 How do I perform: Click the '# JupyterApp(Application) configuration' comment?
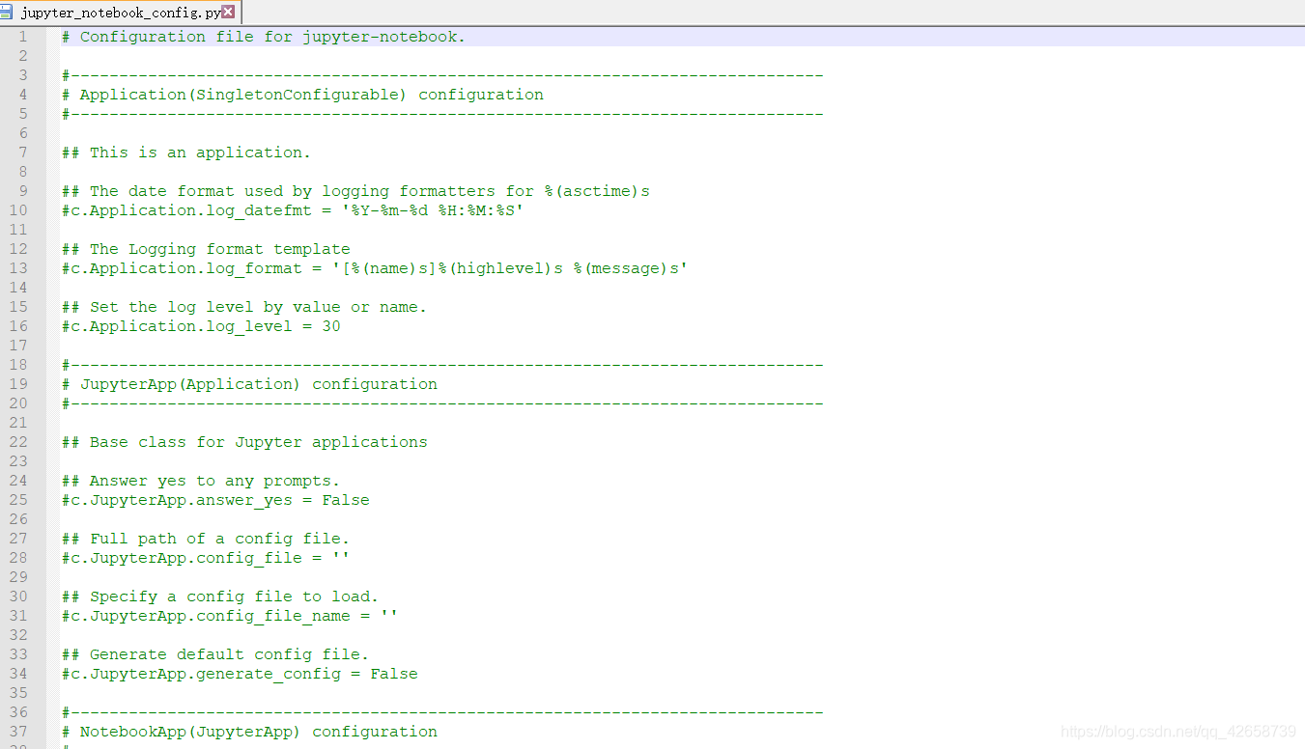[x=249, y=384]
